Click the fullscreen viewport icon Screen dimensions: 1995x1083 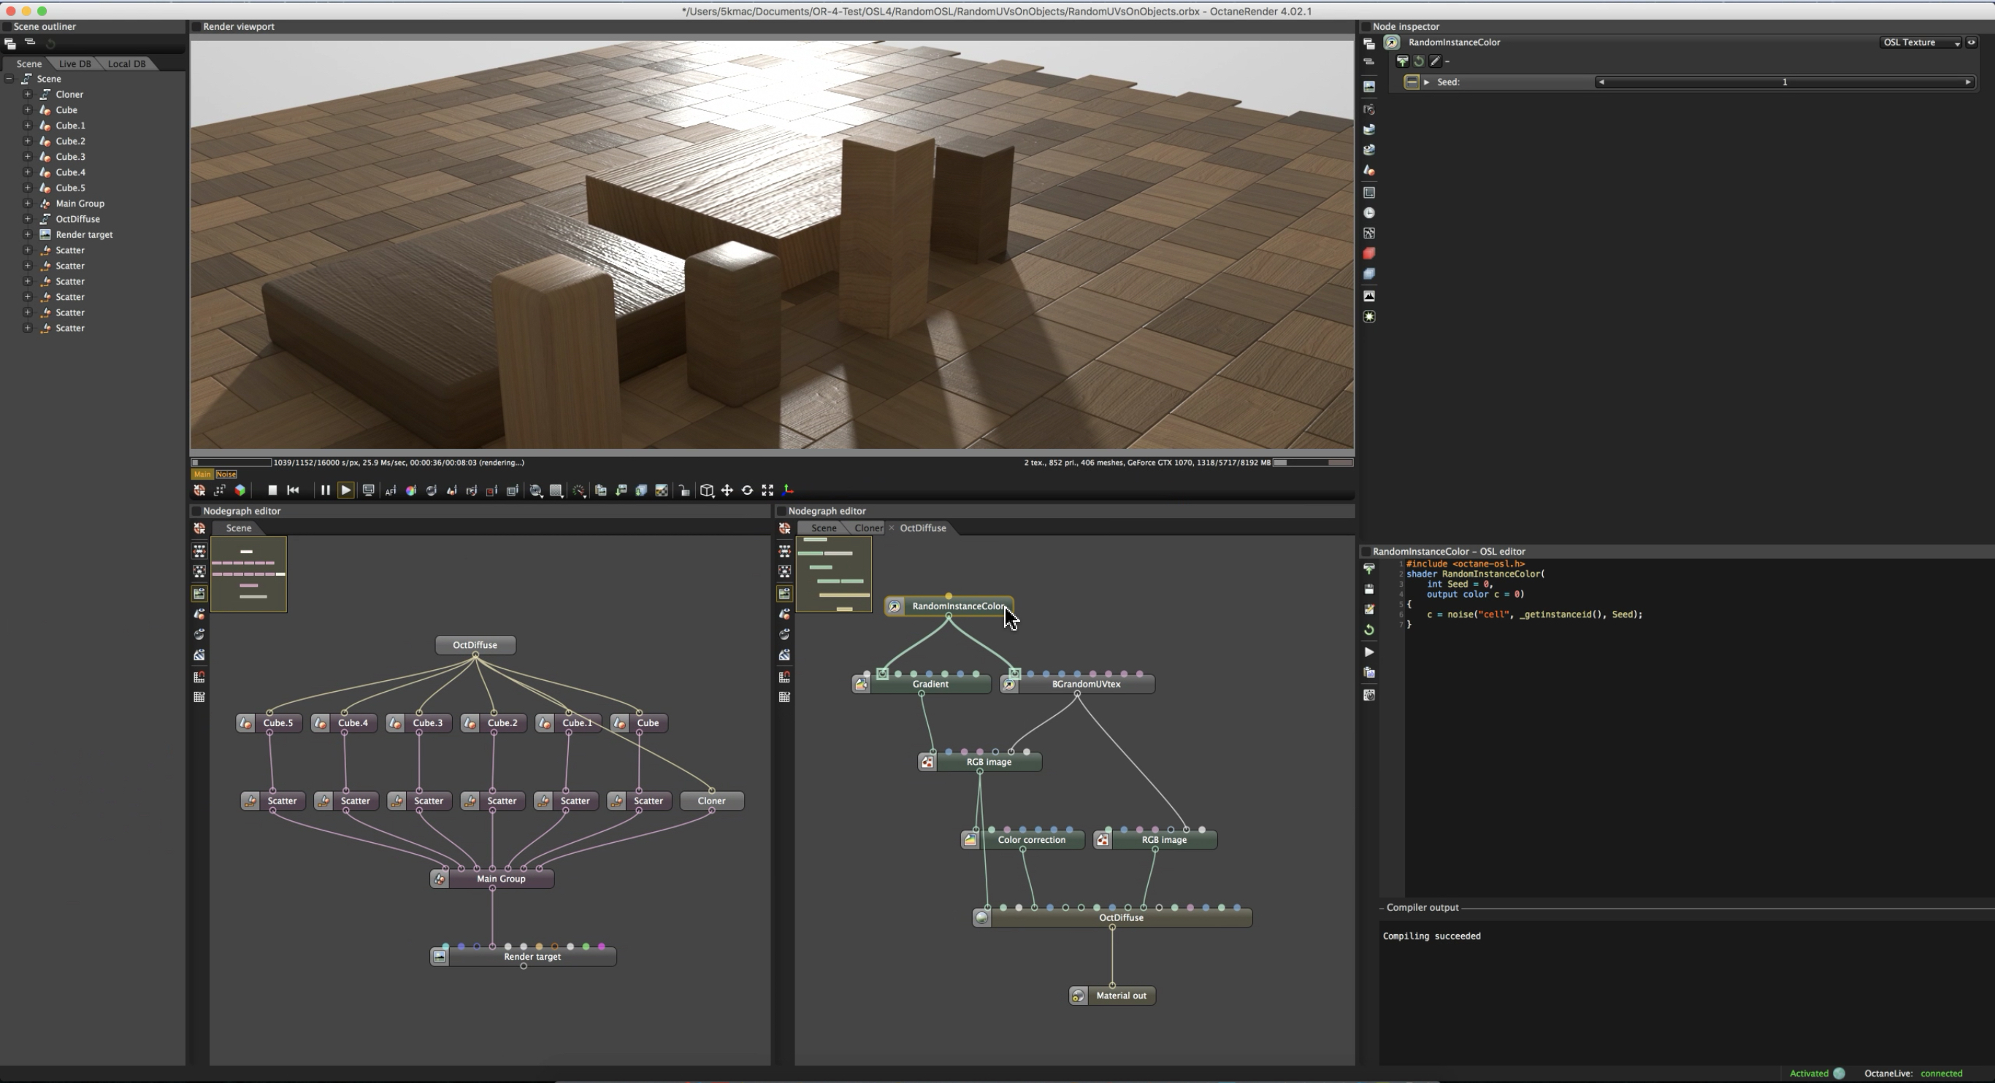click(767, 491)
